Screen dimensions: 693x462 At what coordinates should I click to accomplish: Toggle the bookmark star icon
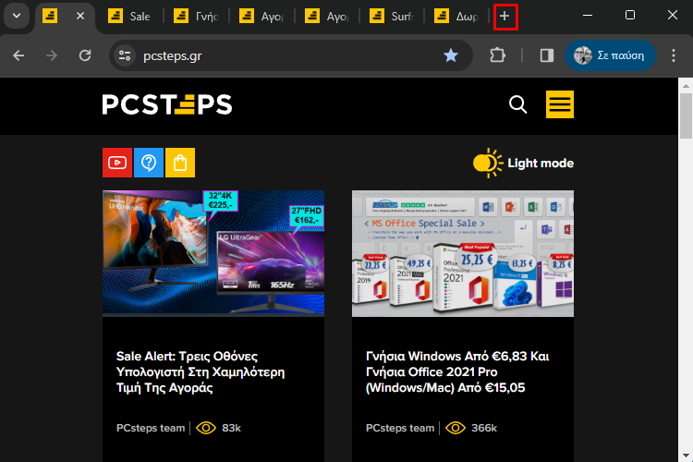pyautogui.click(x=450, y=55)
